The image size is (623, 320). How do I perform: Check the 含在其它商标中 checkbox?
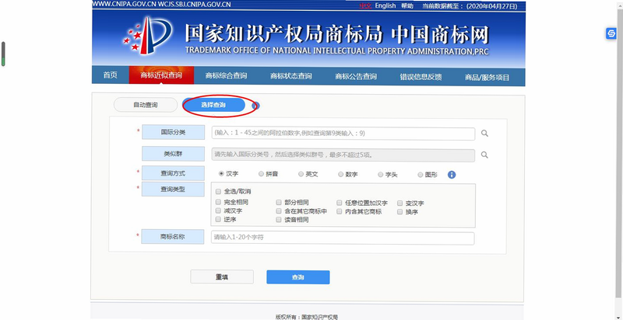point(279,211)
